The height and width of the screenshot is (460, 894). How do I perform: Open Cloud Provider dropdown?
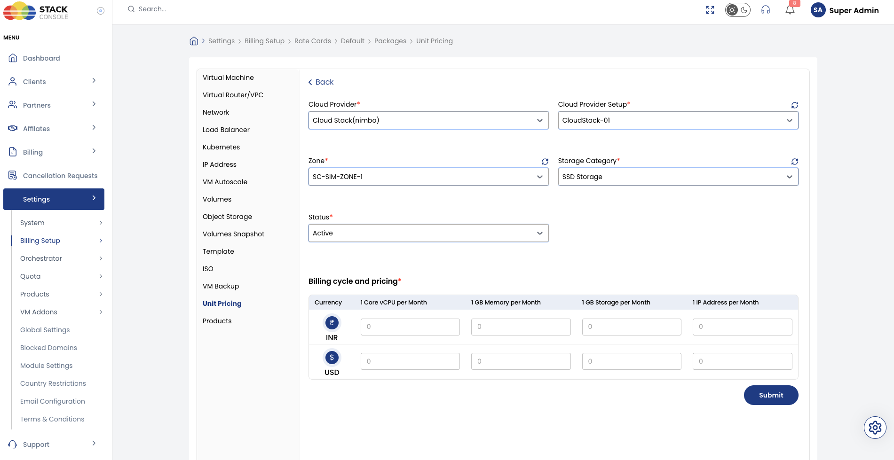(428, 120)
